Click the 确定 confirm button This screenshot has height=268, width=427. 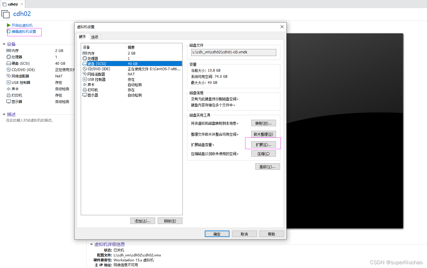[x=217, y=233]
